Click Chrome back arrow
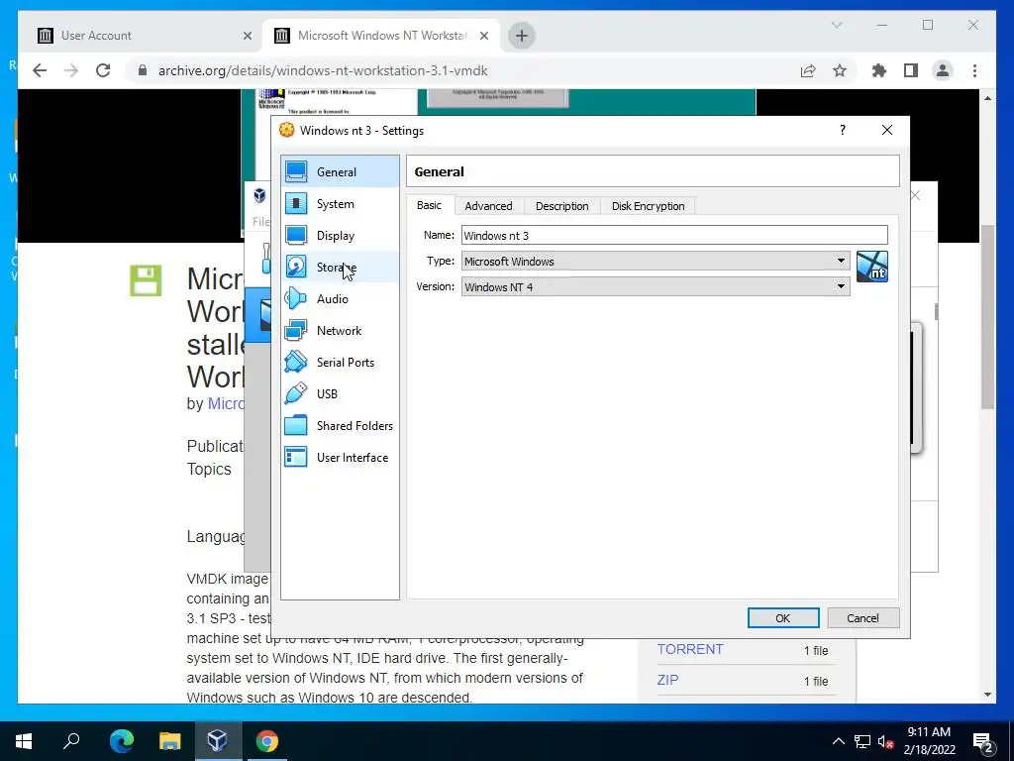Viewport: 1014px width, 761px height. pyautogui.click(x=40, y=70)
